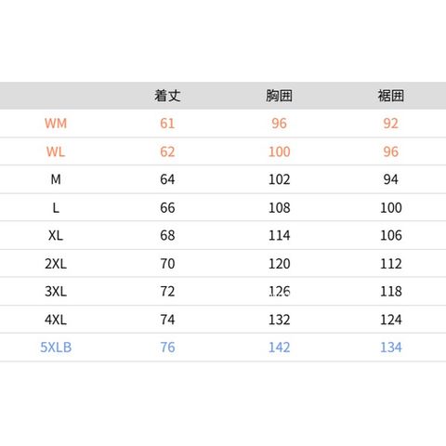The width and height of the screenshot is (446, 446).
Task: Select the XL size row label
Action: pyautogui.click(x=56, y=235)
